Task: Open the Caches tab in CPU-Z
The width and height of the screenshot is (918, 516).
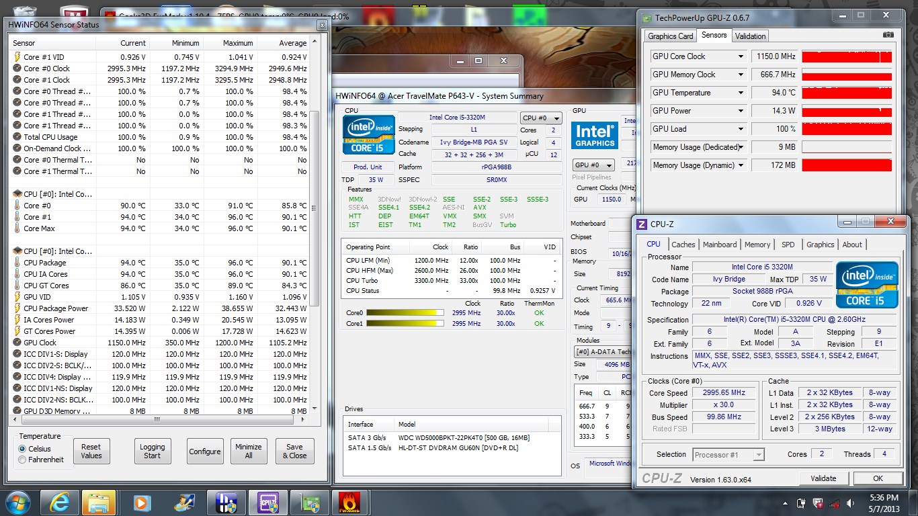Action: click(683, 245)
